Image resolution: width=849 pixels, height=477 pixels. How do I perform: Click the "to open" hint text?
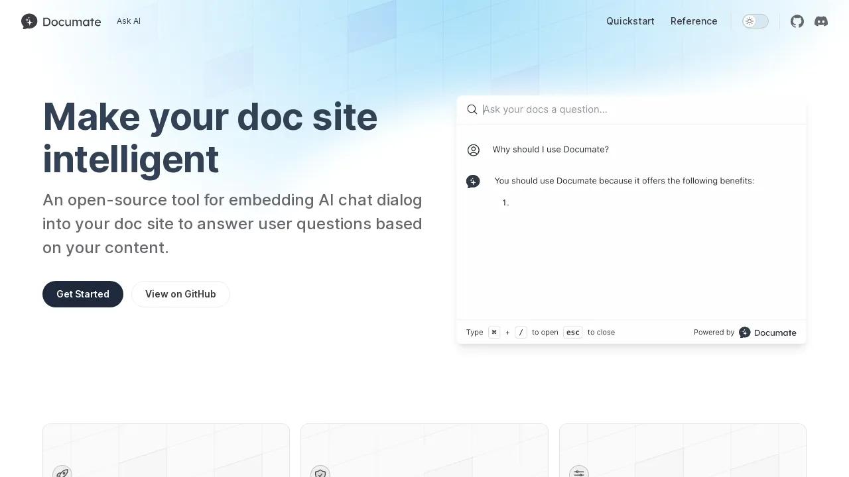coord(545,333)
